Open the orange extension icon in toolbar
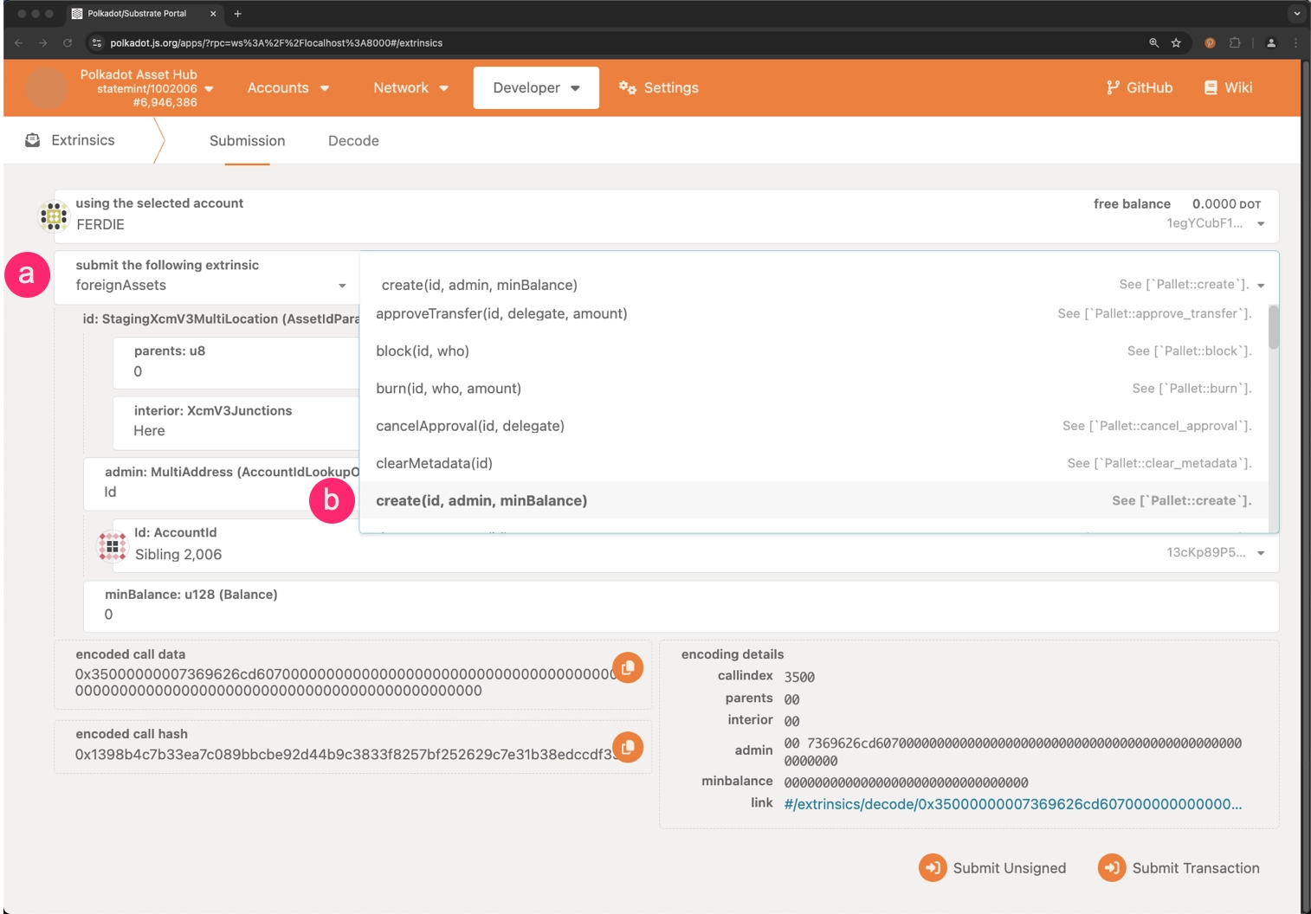The height and width of the screenshot is (914, 1311). [1210, 42]
